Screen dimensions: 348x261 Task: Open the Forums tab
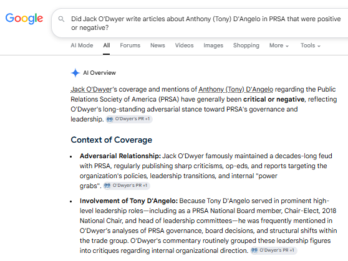click(x=130, y=45)
